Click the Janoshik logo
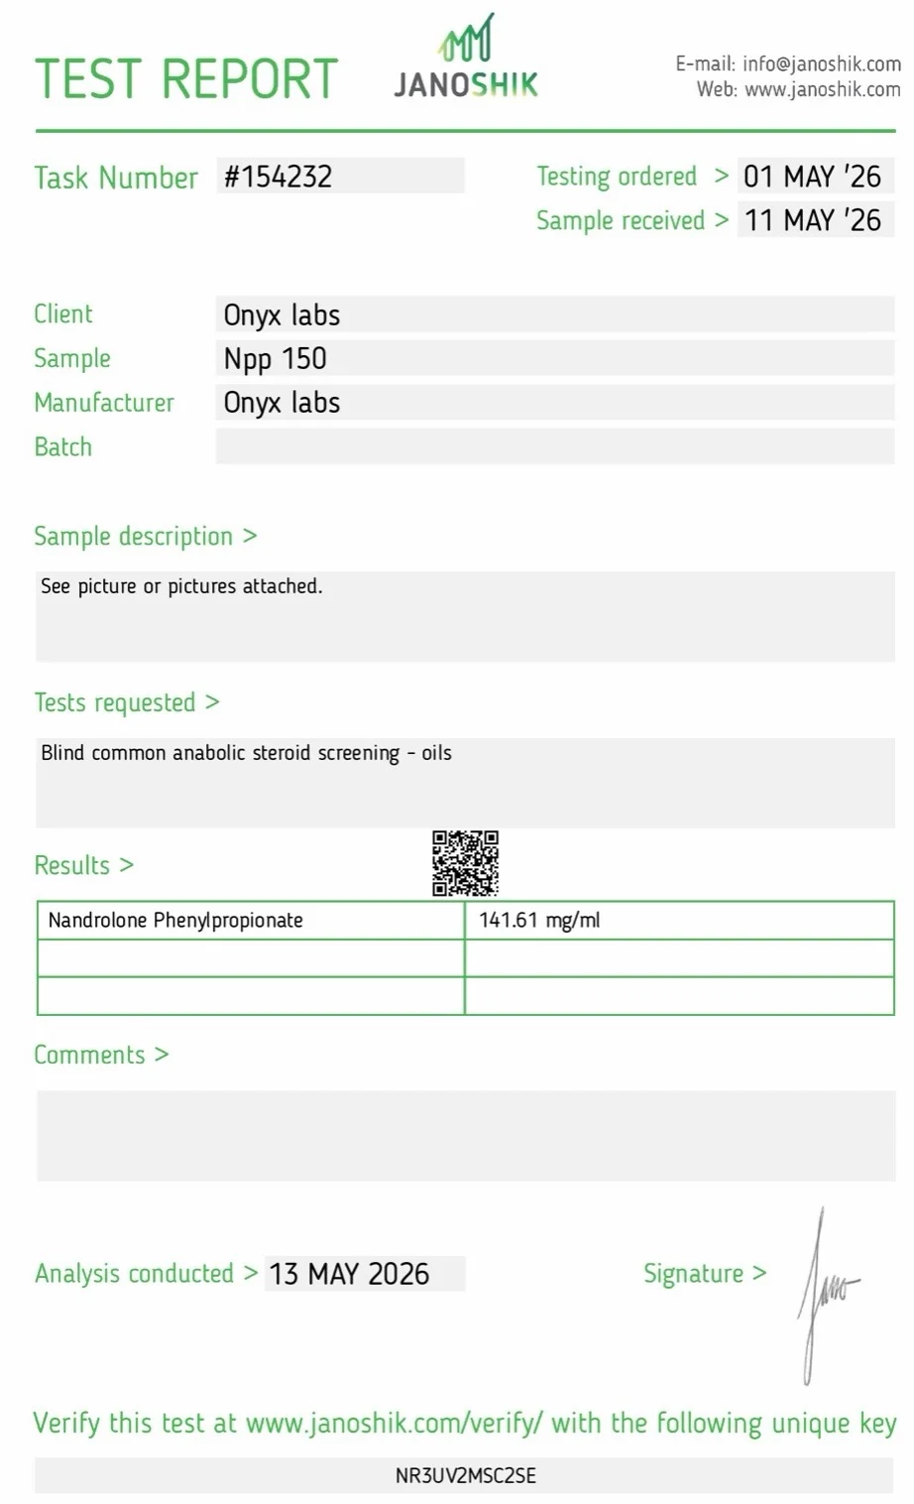The width and height of the screenshot is (914, 1504). [x=466, y=58]
